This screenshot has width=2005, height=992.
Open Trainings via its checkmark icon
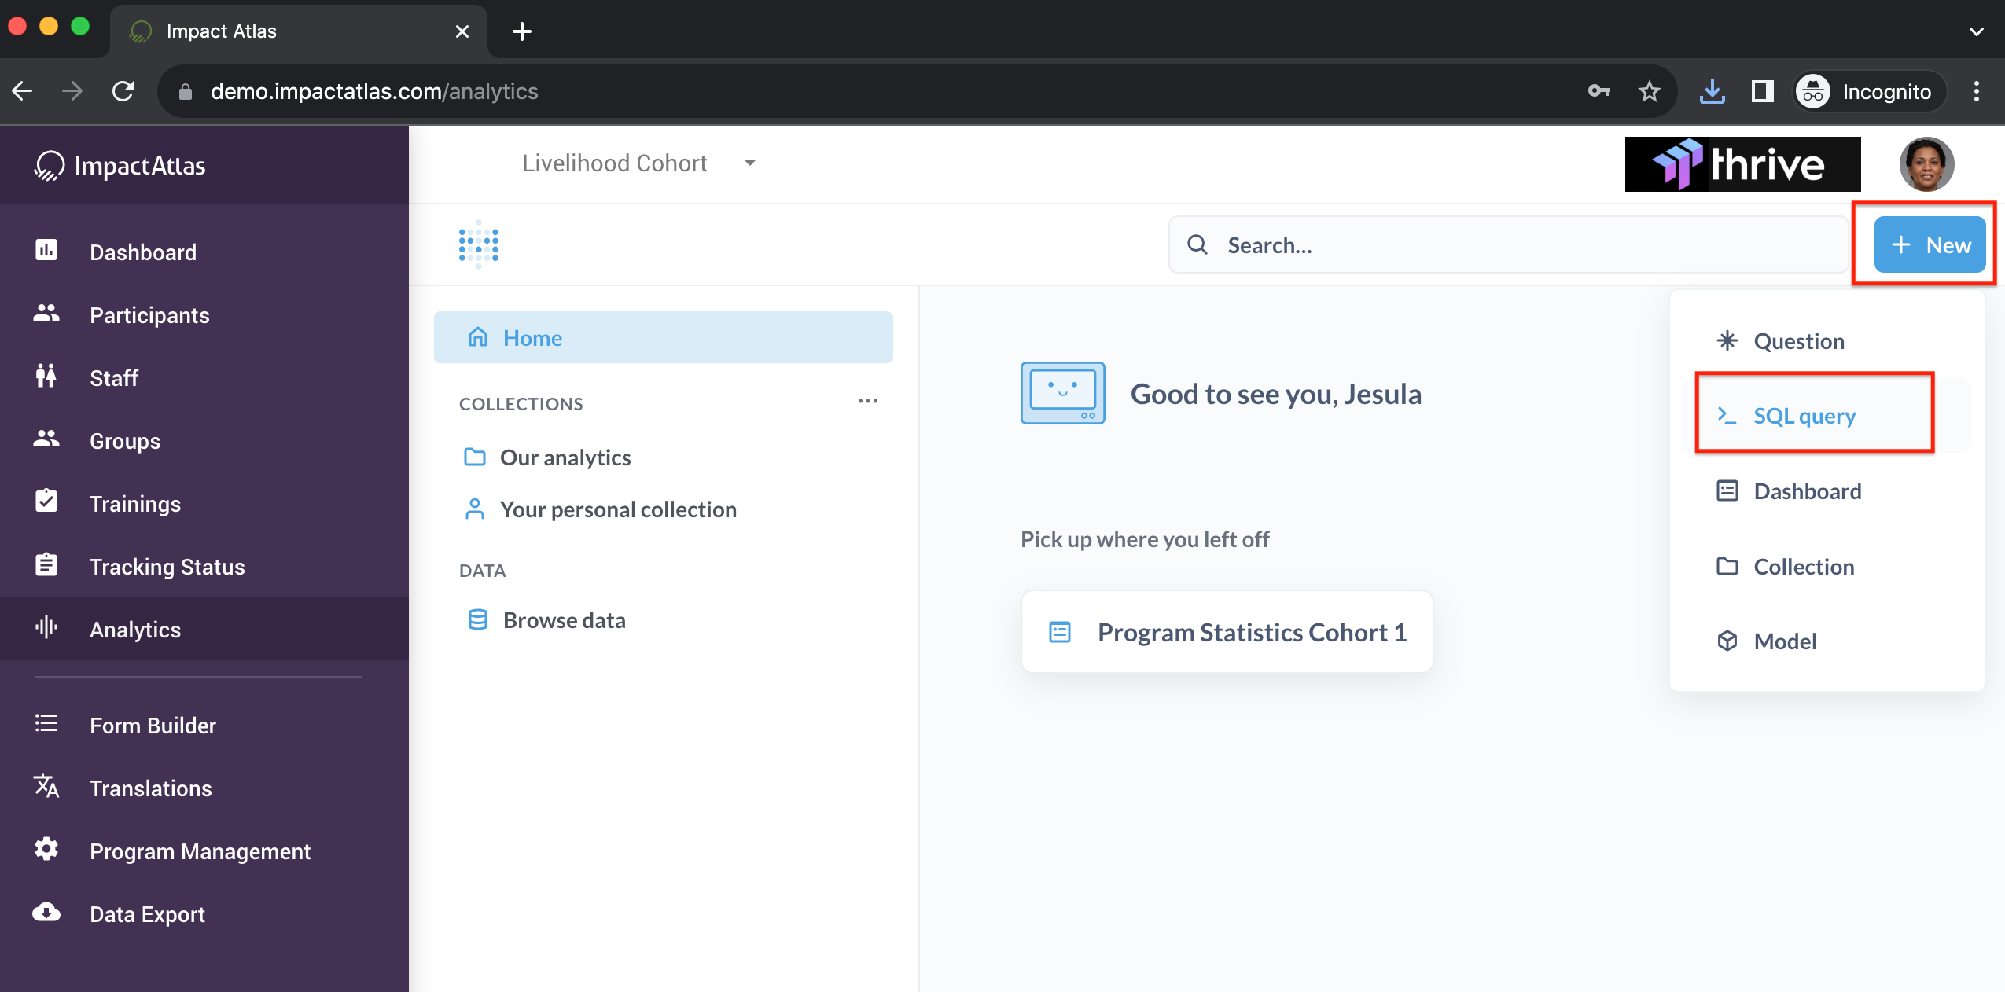(46, 501)
